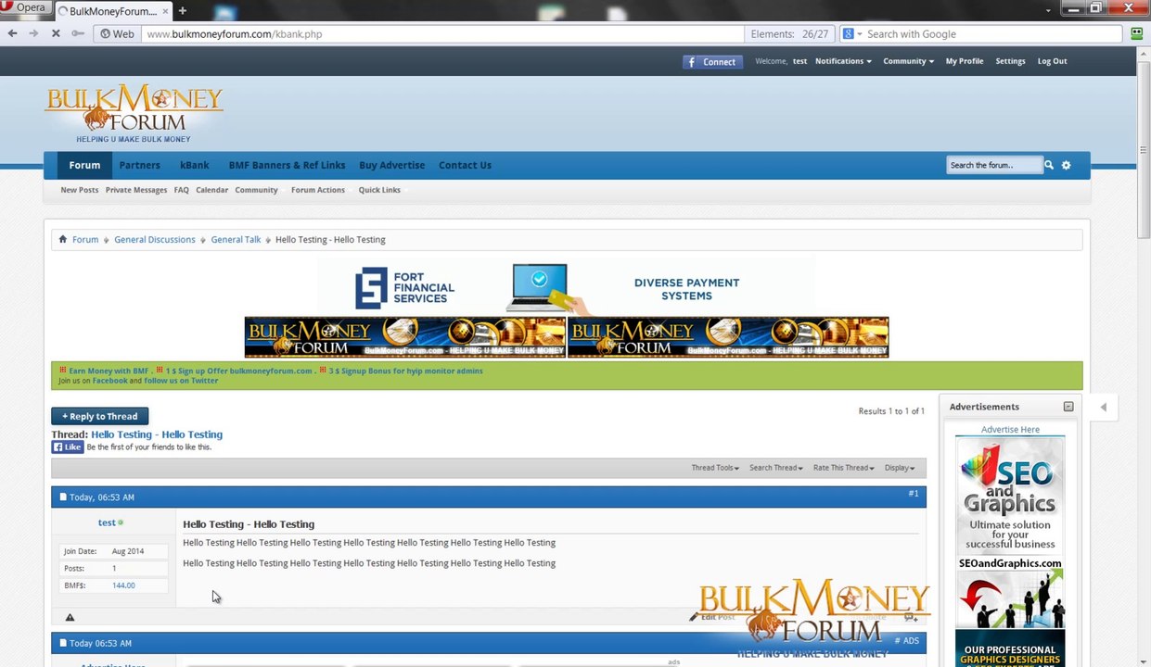Screen dimensions: 1151x667
Task: Open Google search engine dropdown
Action: point(851,33)
